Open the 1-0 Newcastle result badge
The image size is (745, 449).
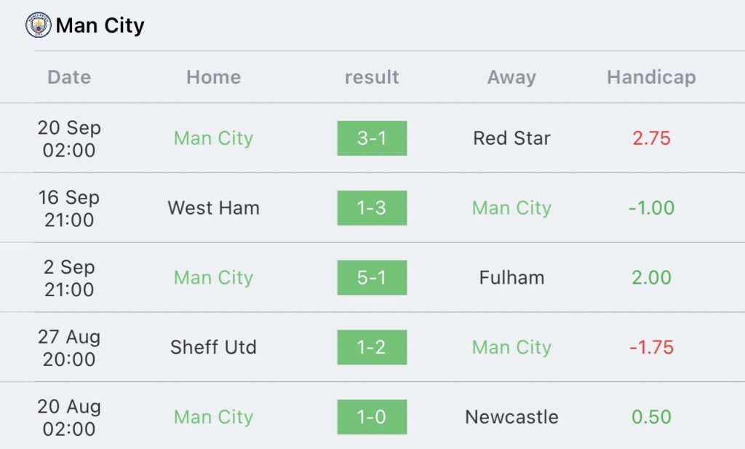pyautogui.click(x=372, y=417)
